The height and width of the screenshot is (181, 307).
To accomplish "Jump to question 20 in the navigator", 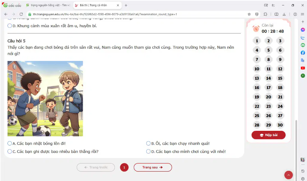I will click(x=268, y=97).
